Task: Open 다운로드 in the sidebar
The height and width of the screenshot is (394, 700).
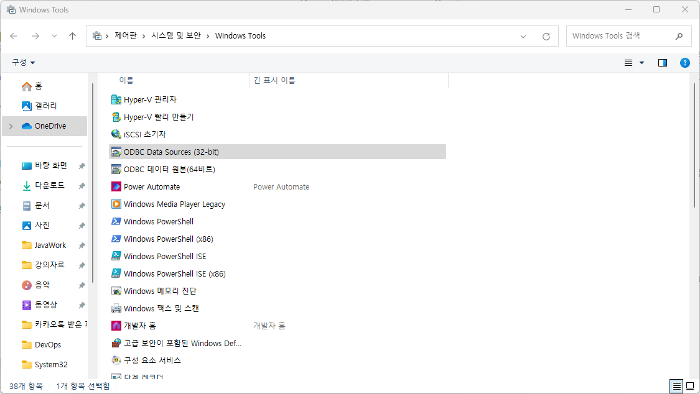Action: point(45,185)
